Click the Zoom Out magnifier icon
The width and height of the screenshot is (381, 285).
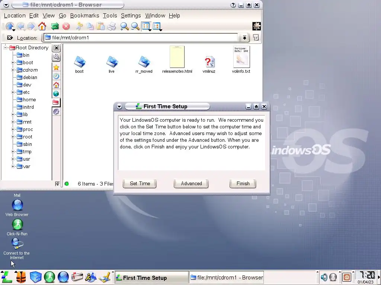coord(135,26)
